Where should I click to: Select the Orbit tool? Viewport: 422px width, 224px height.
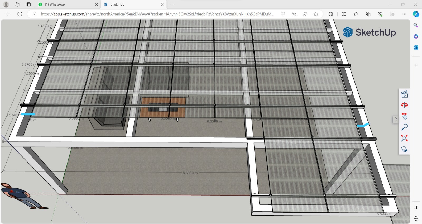[404, 105]
